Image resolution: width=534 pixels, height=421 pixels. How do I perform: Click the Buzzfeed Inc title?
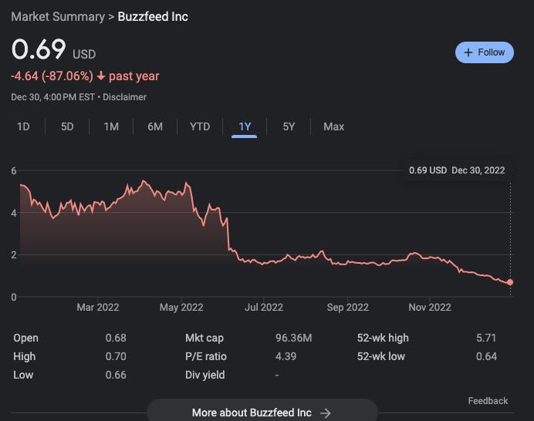coord(153,17)
